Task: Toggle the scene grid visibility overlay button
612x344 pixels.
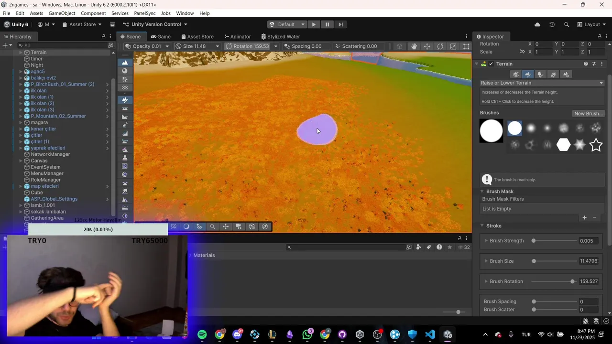Action: click(x=174, y=227)
